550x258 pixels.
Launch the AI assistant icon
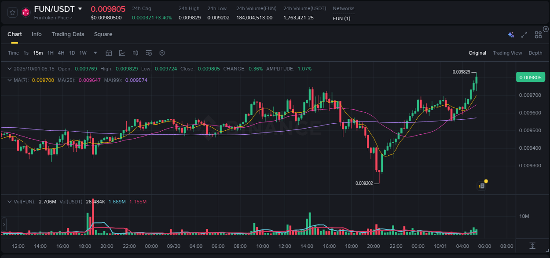coord(510,34)
